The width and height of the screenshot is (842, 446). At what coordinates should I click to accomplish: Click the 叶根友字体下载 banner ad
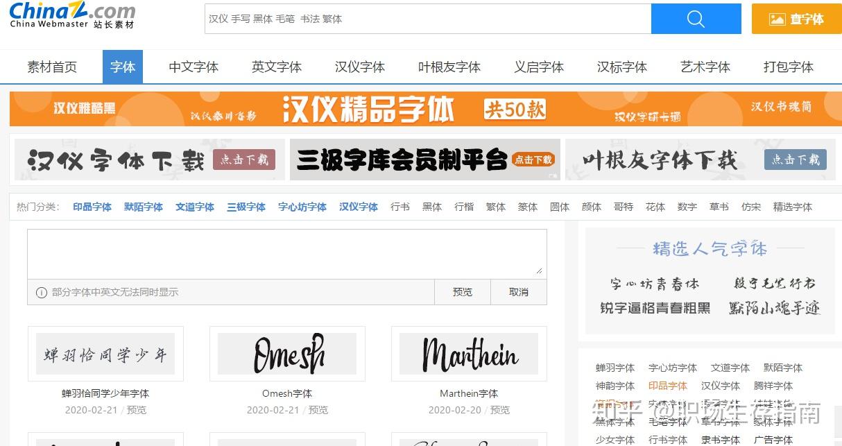tap(701, 160)
